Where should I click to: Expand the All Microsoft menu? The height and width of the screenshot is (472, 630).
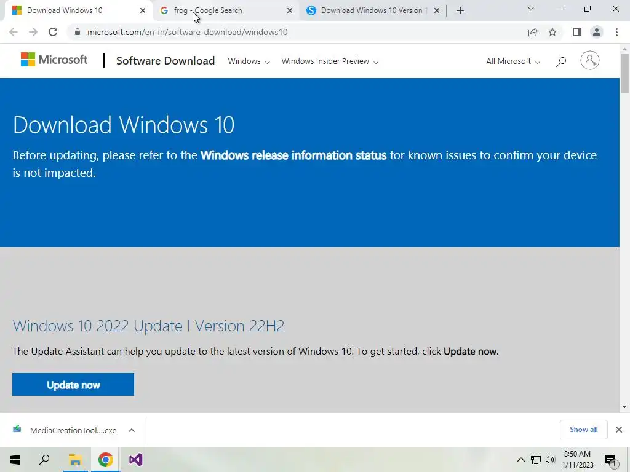[513, 61]
